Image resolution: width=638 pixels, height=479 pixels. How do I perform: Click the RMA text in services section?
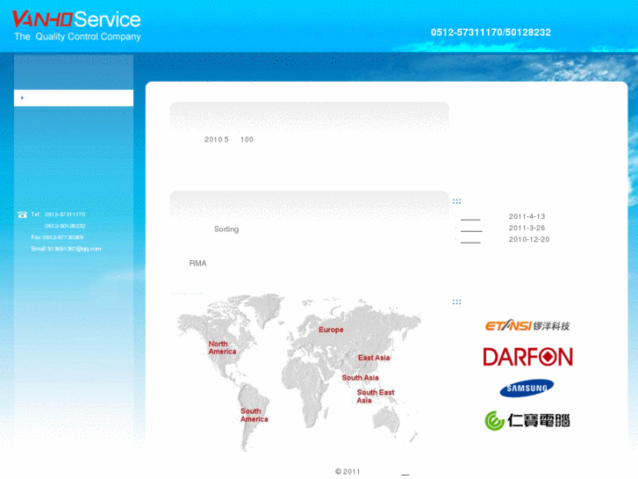[197, 264]
